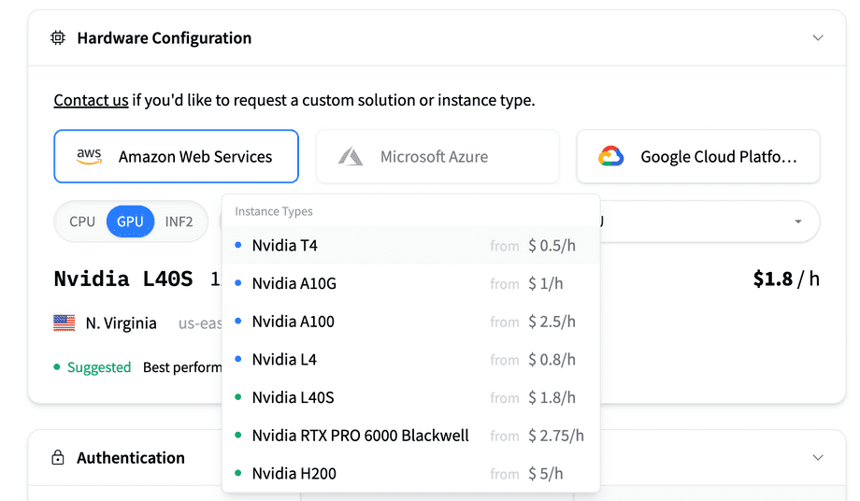Select Google Cloud Platform provider
Viewport: 860px width, 501px height.
click(x=698, y=156)
